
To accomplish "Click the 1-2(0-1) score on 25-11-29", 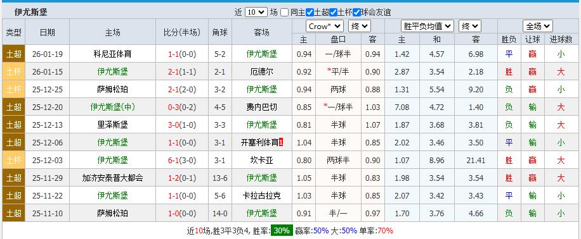I will (x=182, y=178).
